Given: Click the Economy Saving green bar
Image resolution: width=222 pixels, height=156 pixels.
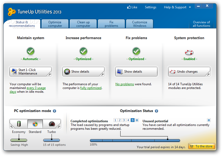Looking at the screenshot, I should point(19,140).
